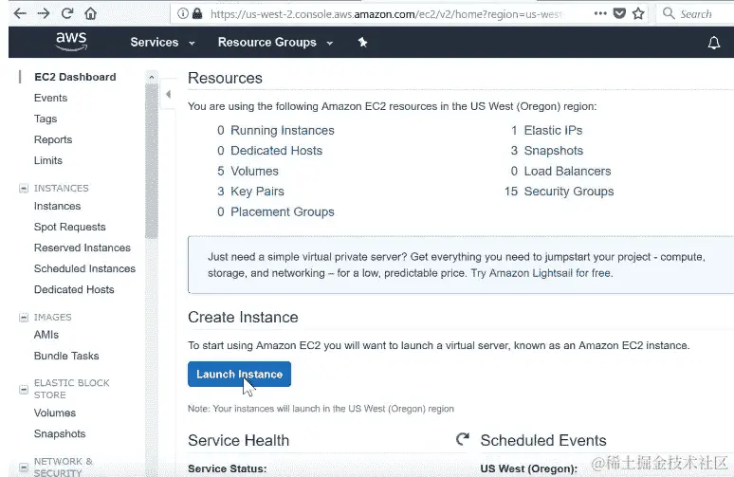Collapse the ELASTIC BLOCK STORE section
Screen dimensions: 734x477
[x=24, y=389]
